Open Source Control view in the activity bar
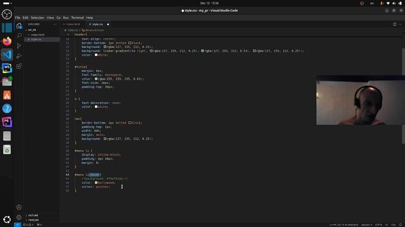405x227 pixels. [x=19, y=46]
